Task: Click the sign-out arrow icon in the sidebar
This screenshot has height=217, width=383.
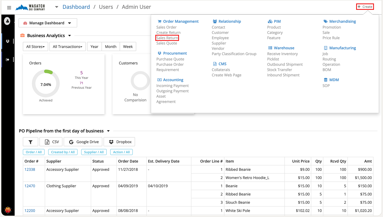Action: (x=8, y=59)
